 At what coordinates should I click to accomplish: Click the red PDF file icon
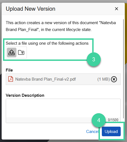pyautogui.click(x=11, y=79)
